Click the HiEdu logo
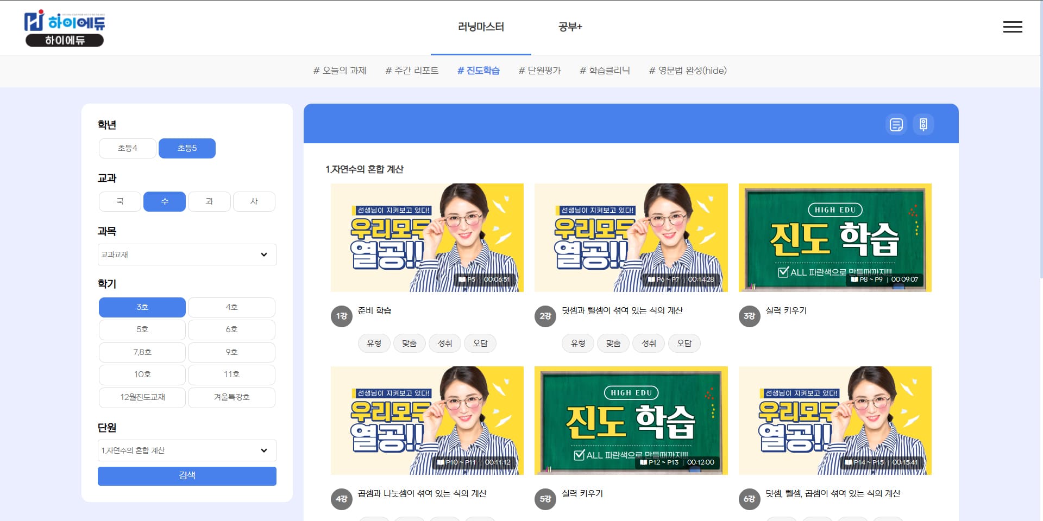Screen dimensions: 1043x521 tap(65, 28)
